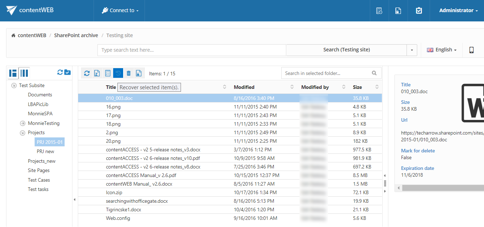Click the Search (Testing site) button
Screen dimensions: 484x227
click(x=346, y=50)
